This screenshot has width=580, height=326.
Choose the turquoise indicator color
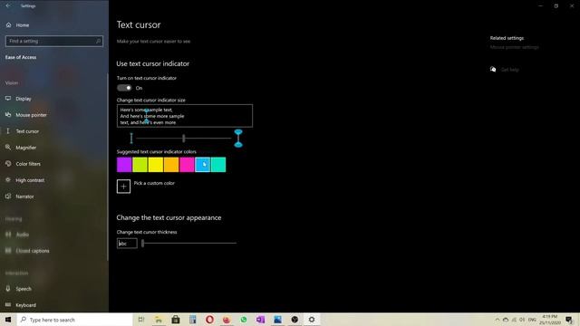[218, 165]
